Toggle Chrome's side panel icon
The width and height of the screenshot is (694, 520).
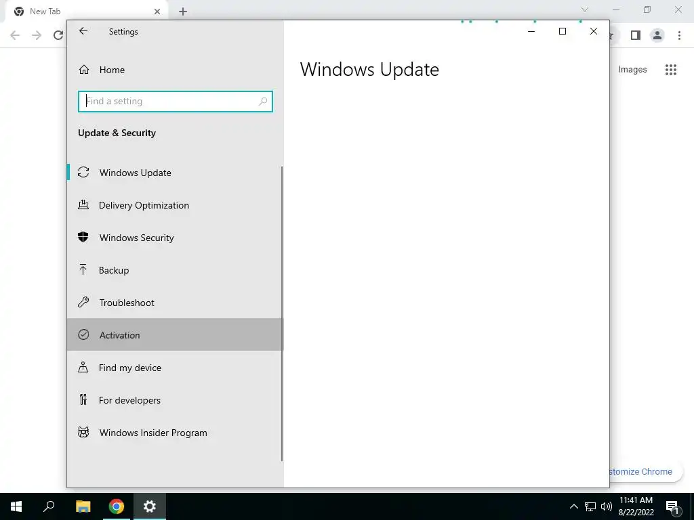pos(636,35)
